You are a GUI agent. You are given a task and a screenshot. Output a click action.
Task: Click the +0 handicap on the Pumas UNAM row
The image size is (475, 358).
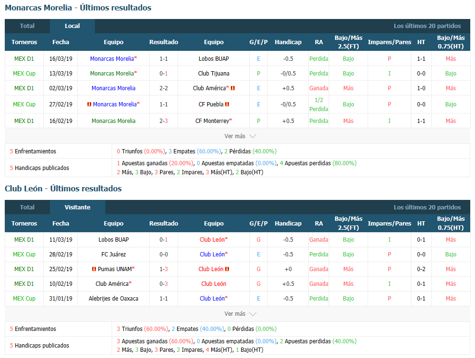[288, 269]
